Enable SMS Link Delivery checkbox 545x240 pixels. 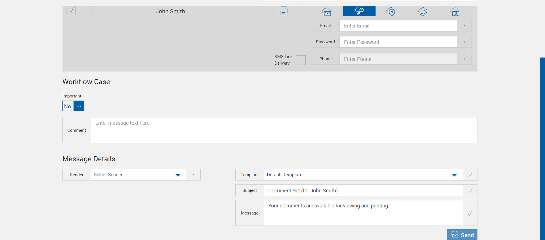[301, 60]
